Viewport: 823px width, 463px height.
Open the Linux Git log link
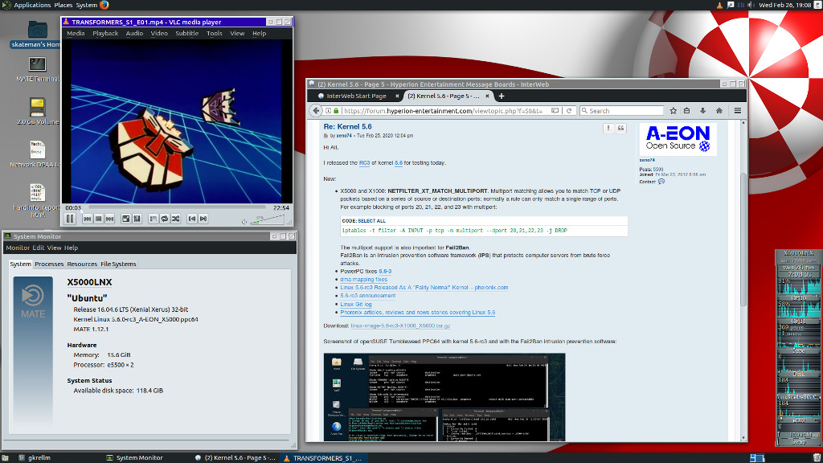point(356,304)
